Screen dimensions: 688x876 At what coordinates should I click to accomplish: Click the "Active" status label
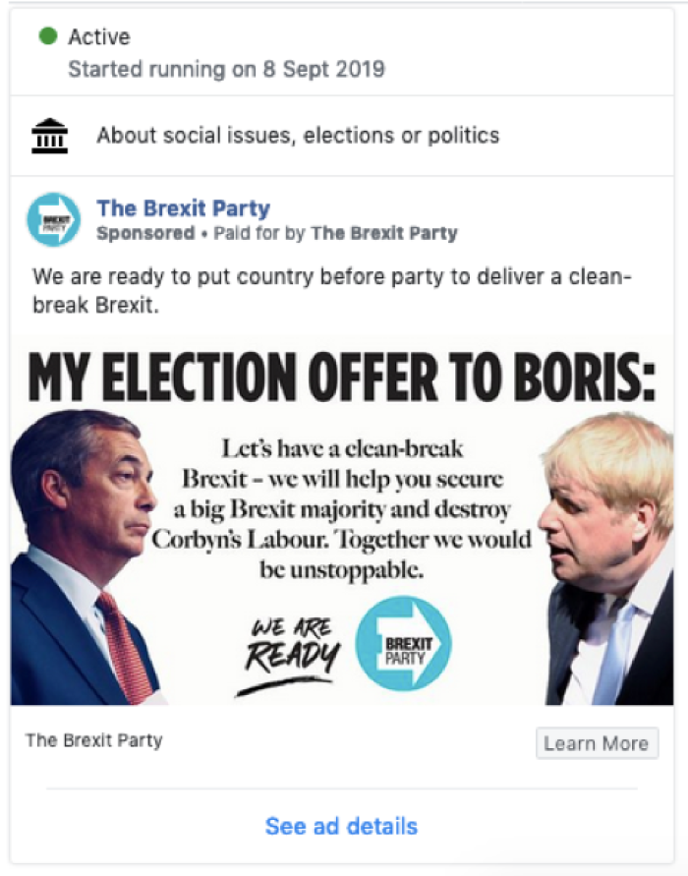[99, 37]
